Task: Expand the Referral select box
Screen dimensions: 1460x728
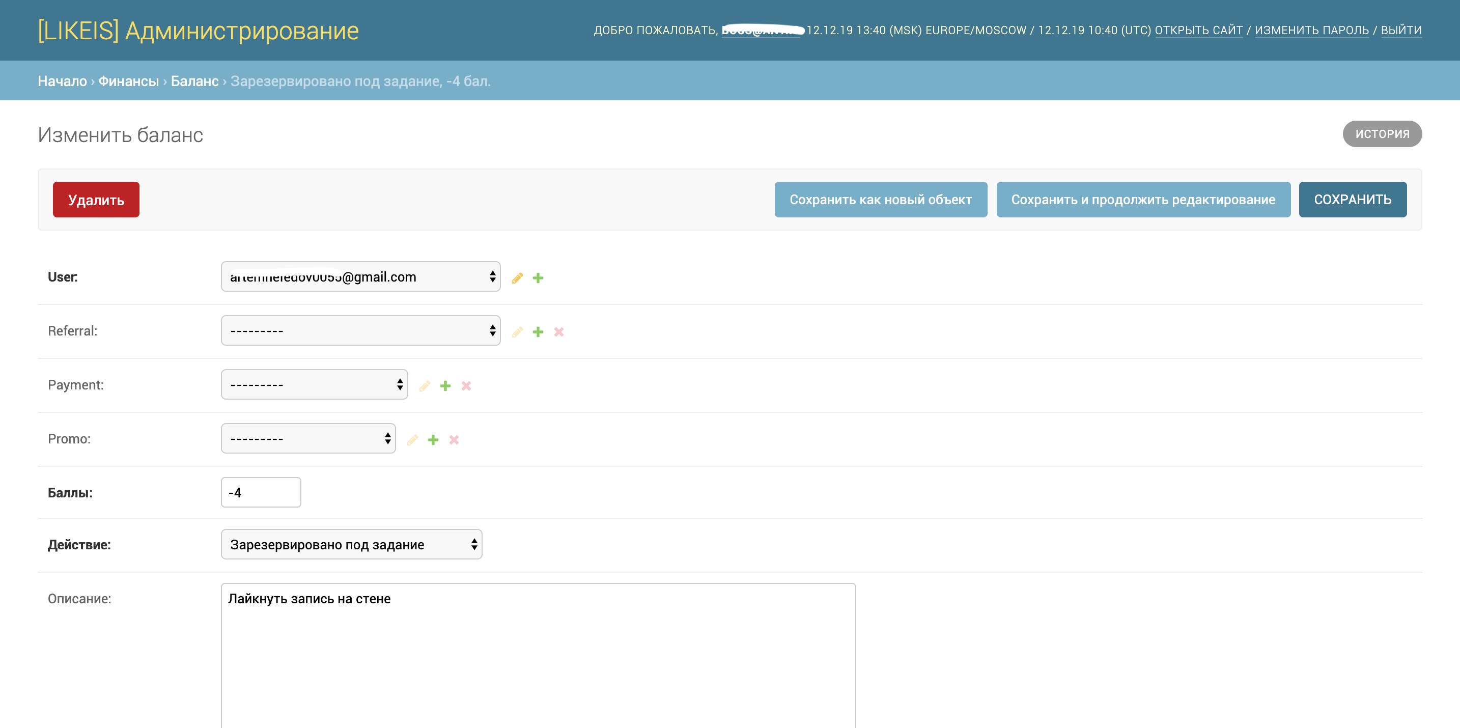Action: pyautogui.click(x=360, y=330)
